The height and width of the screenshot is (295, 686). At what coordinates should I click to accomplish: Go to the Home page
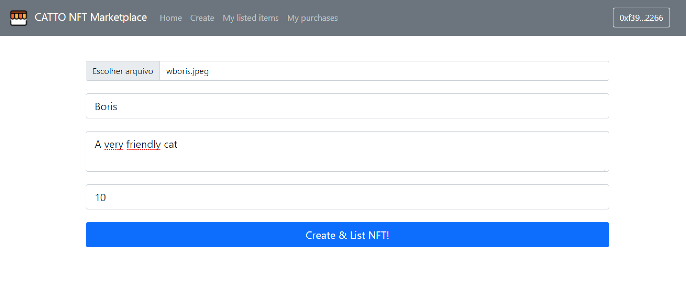[x=171, y=18]
